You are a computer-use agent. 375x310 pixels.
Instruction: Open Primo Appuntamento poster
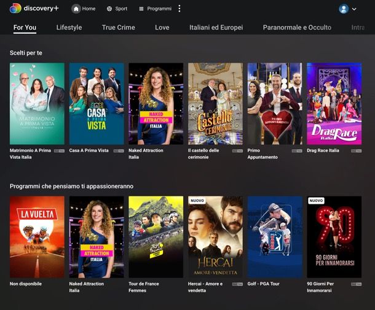click(275, 104)
